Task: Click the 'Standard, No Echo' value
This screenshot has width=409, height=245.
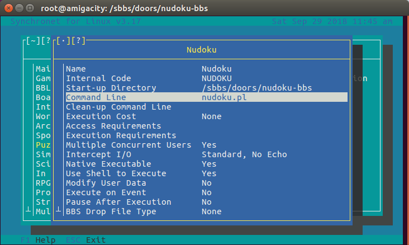Action: click(244, 154)
